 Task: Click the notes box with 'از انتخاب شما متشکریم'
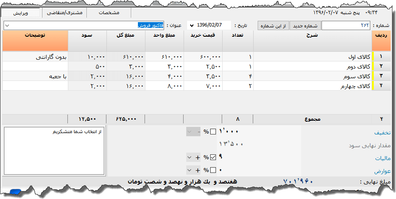[54, 150]
